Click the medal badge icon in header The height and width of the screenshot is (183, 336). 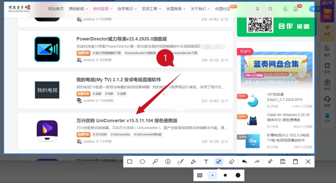click(x=257, y=9)
